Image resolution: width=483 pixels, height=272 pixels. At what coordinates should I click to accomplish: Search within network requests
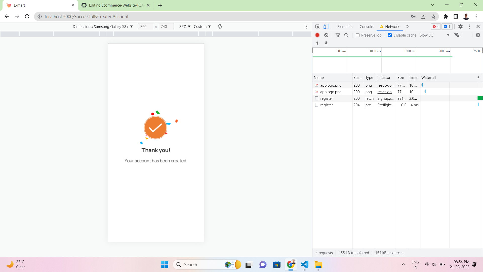click(x=346, y=35)
